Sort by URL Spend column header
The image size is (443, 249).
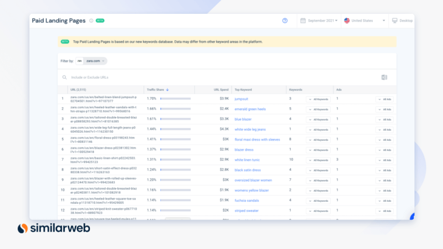(x=221, y=90)
